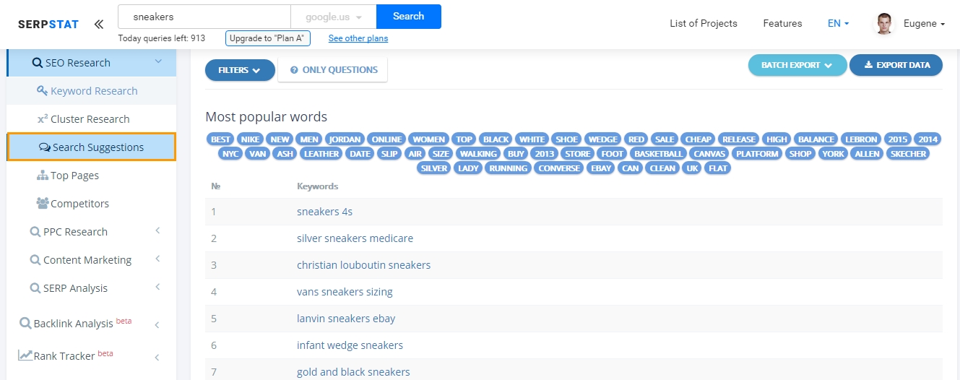Open keyword silver sneakers medicare
The width and height of the screenshot is (960, 380).
pos(355,238)
